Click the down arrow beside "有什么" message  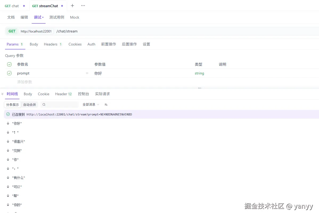[x=8, y=178]
